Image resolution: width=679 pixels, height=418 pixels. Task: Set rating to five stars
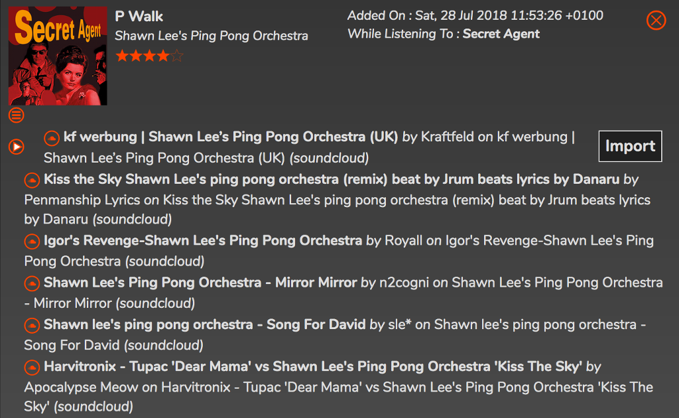click(177, 56)
